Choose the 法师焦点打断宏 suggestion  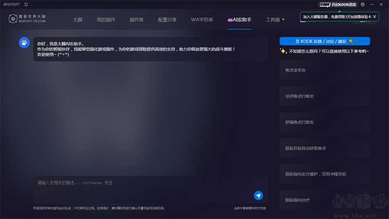coord(325,96)
